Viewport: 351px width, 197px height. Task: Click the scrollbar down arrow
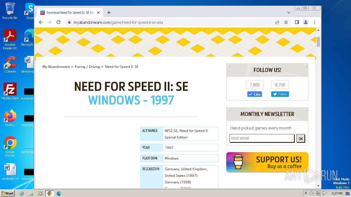(318, 186)
